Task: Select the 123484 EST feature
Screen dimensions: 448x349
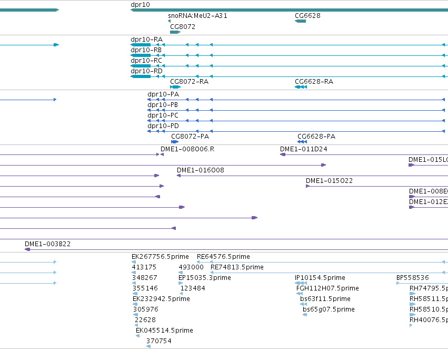Action: click(182, 294)
